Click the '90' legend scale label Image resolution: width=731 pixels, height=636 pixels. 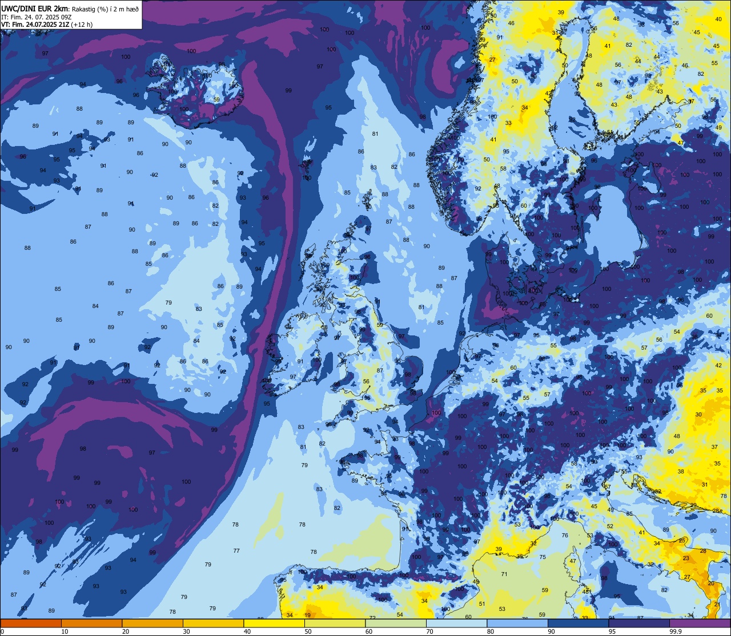tap(551, 631)
